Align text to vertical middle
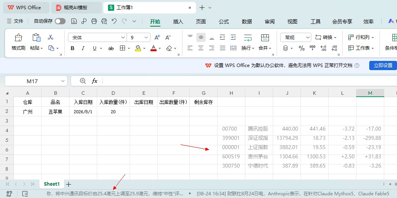This screenshot has height=198, width=397. [x=201, y=37]
